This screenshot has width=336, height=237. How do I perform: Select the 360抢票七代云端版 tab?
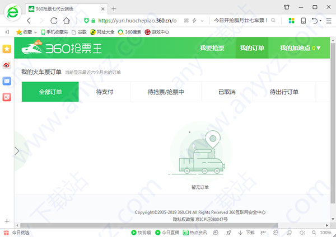pyautogui.click(x=67, y=9)
